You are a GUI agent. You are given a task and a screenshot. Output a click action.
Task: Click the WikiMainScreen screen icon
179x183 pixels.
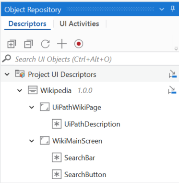(45, 141)
